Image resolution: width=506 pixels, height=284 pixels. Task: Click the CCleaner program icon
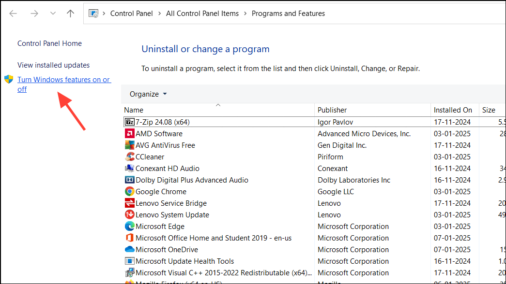coord(129,156)
